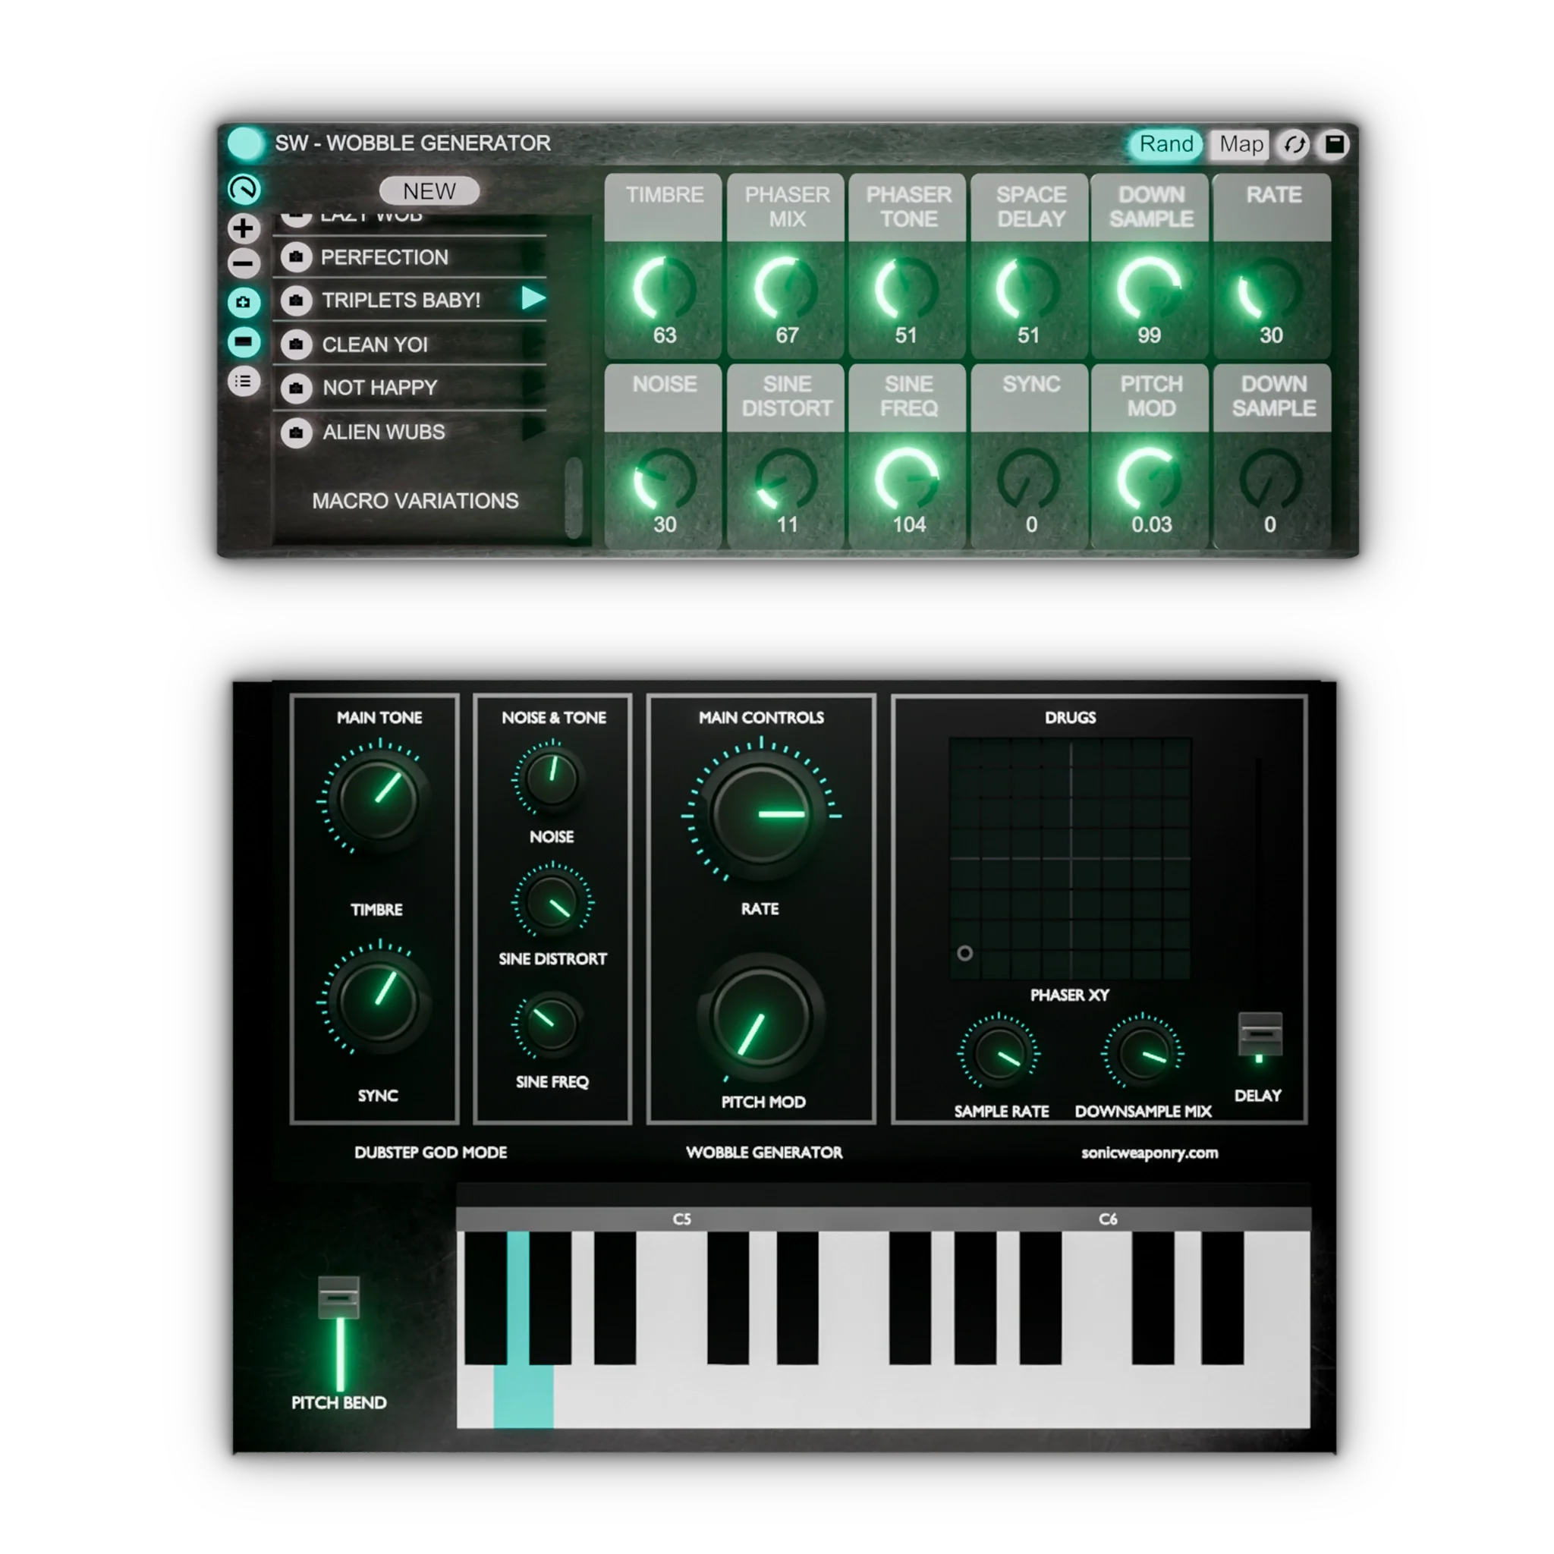Viewport: 1554px width, 1554px height.
Task: Click the PITCH BEND fader handle
Action: pos(338,1297)
